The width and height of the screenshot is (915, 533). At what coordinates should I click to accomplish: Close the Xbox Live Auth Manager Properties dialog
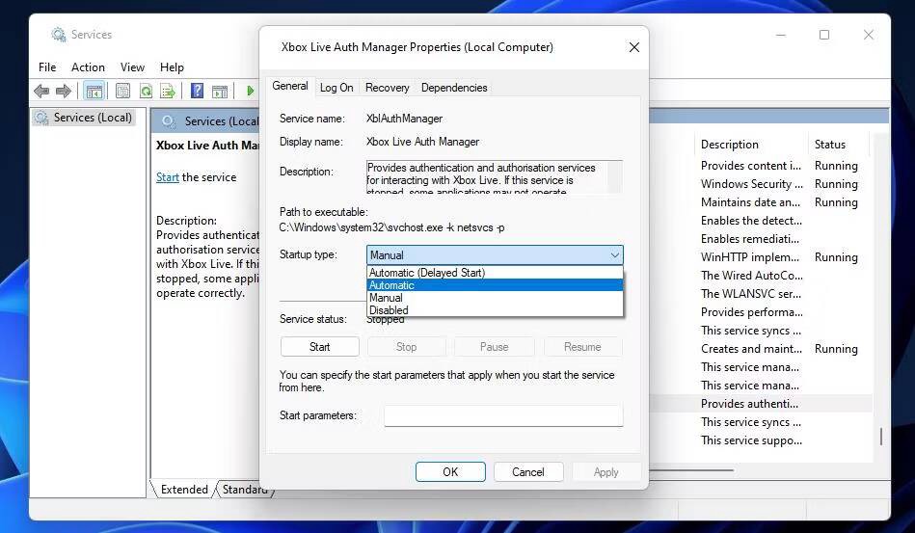pos(633,47)
